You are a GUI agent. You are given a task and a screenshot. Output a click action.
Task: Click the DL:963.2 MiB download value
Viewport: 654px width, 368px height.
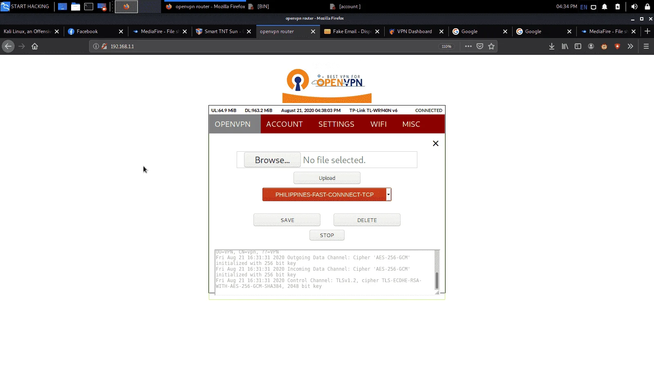click(258, 110)
